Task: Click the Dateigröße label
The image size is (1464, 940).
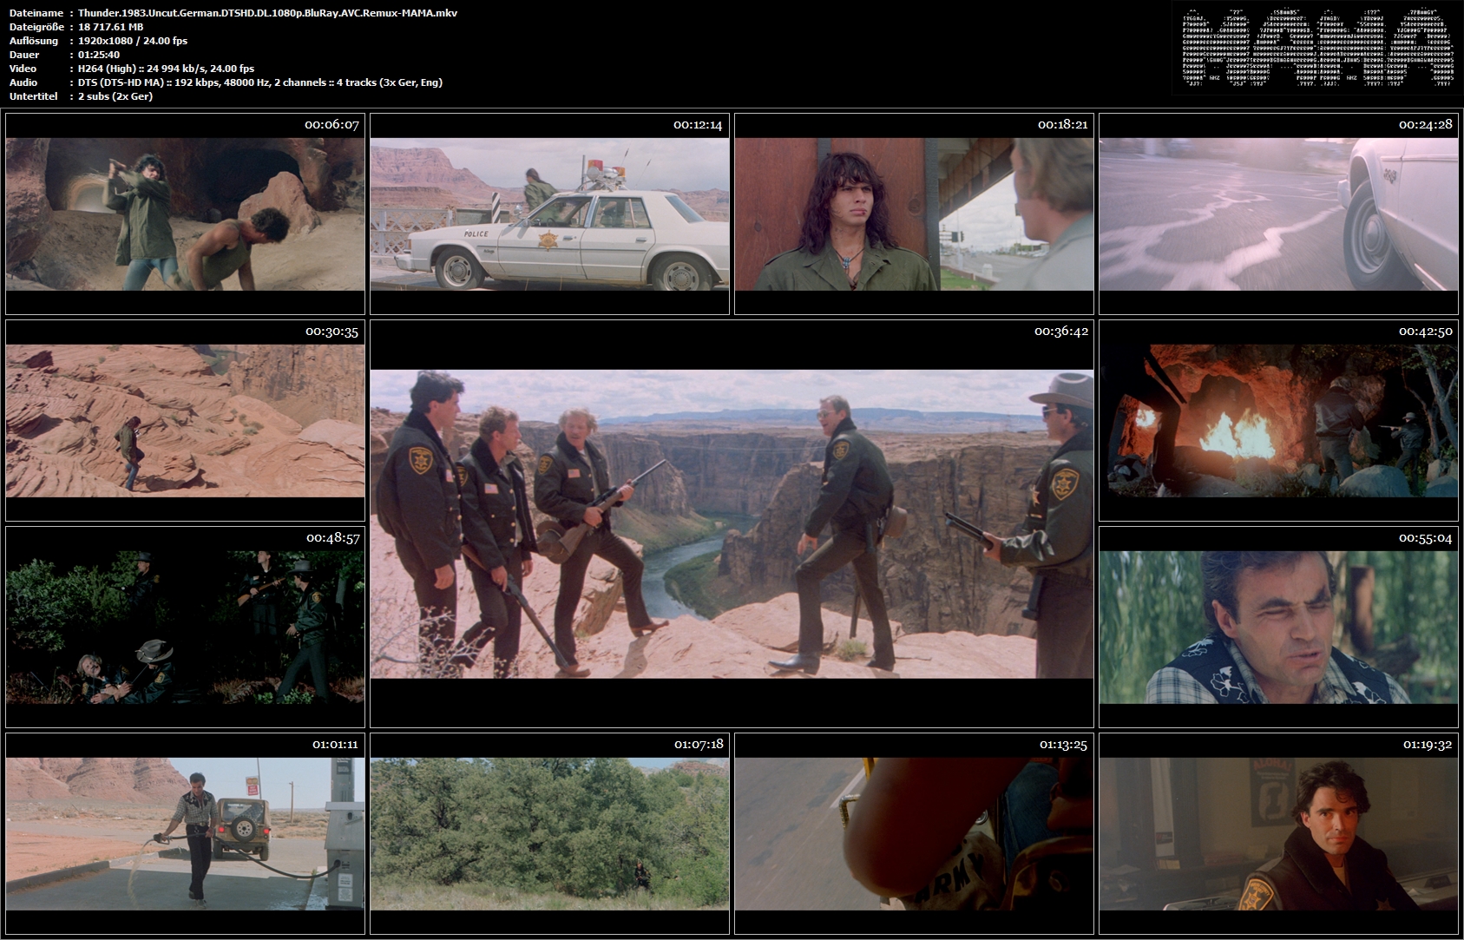Action: (36, 27)
